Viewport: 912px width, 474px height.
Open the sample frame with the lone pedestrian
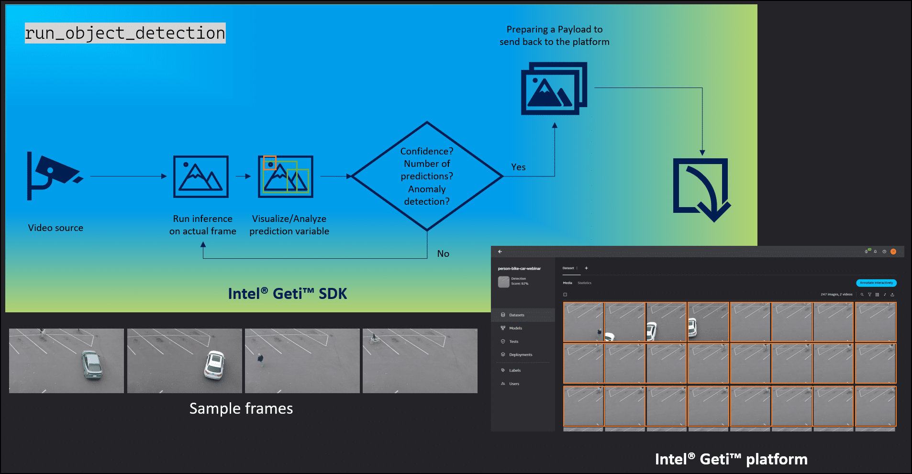click(302, 361)
